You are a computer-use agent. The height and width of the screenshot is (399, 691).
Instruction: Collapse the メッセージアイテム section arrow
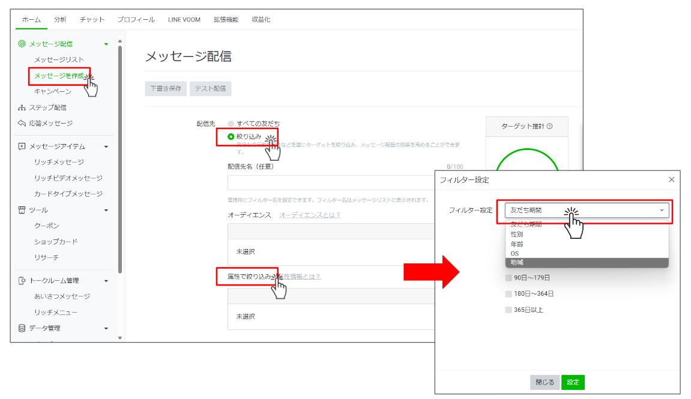point(106,146)
